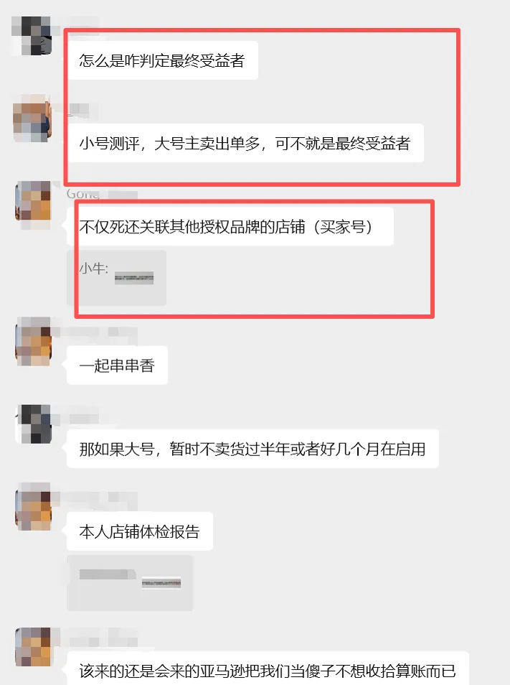Select the message '那如果大号，暂时不卖货过半年'
Screen dimensions: 510x685
point(252,449)
